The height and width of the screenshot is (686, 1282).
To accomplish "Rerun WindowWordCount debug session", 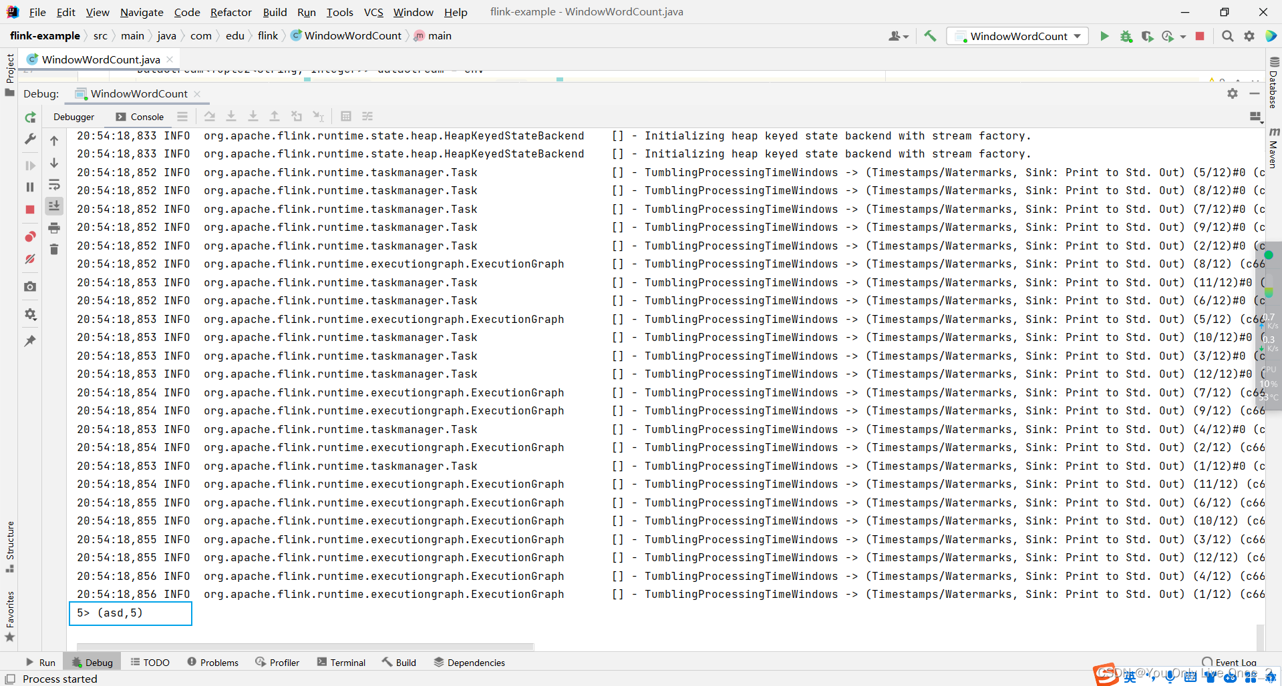I will 30,117.
